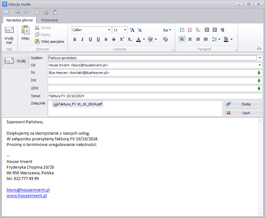Show paragraph formatting marks

(x=223, y=30)
